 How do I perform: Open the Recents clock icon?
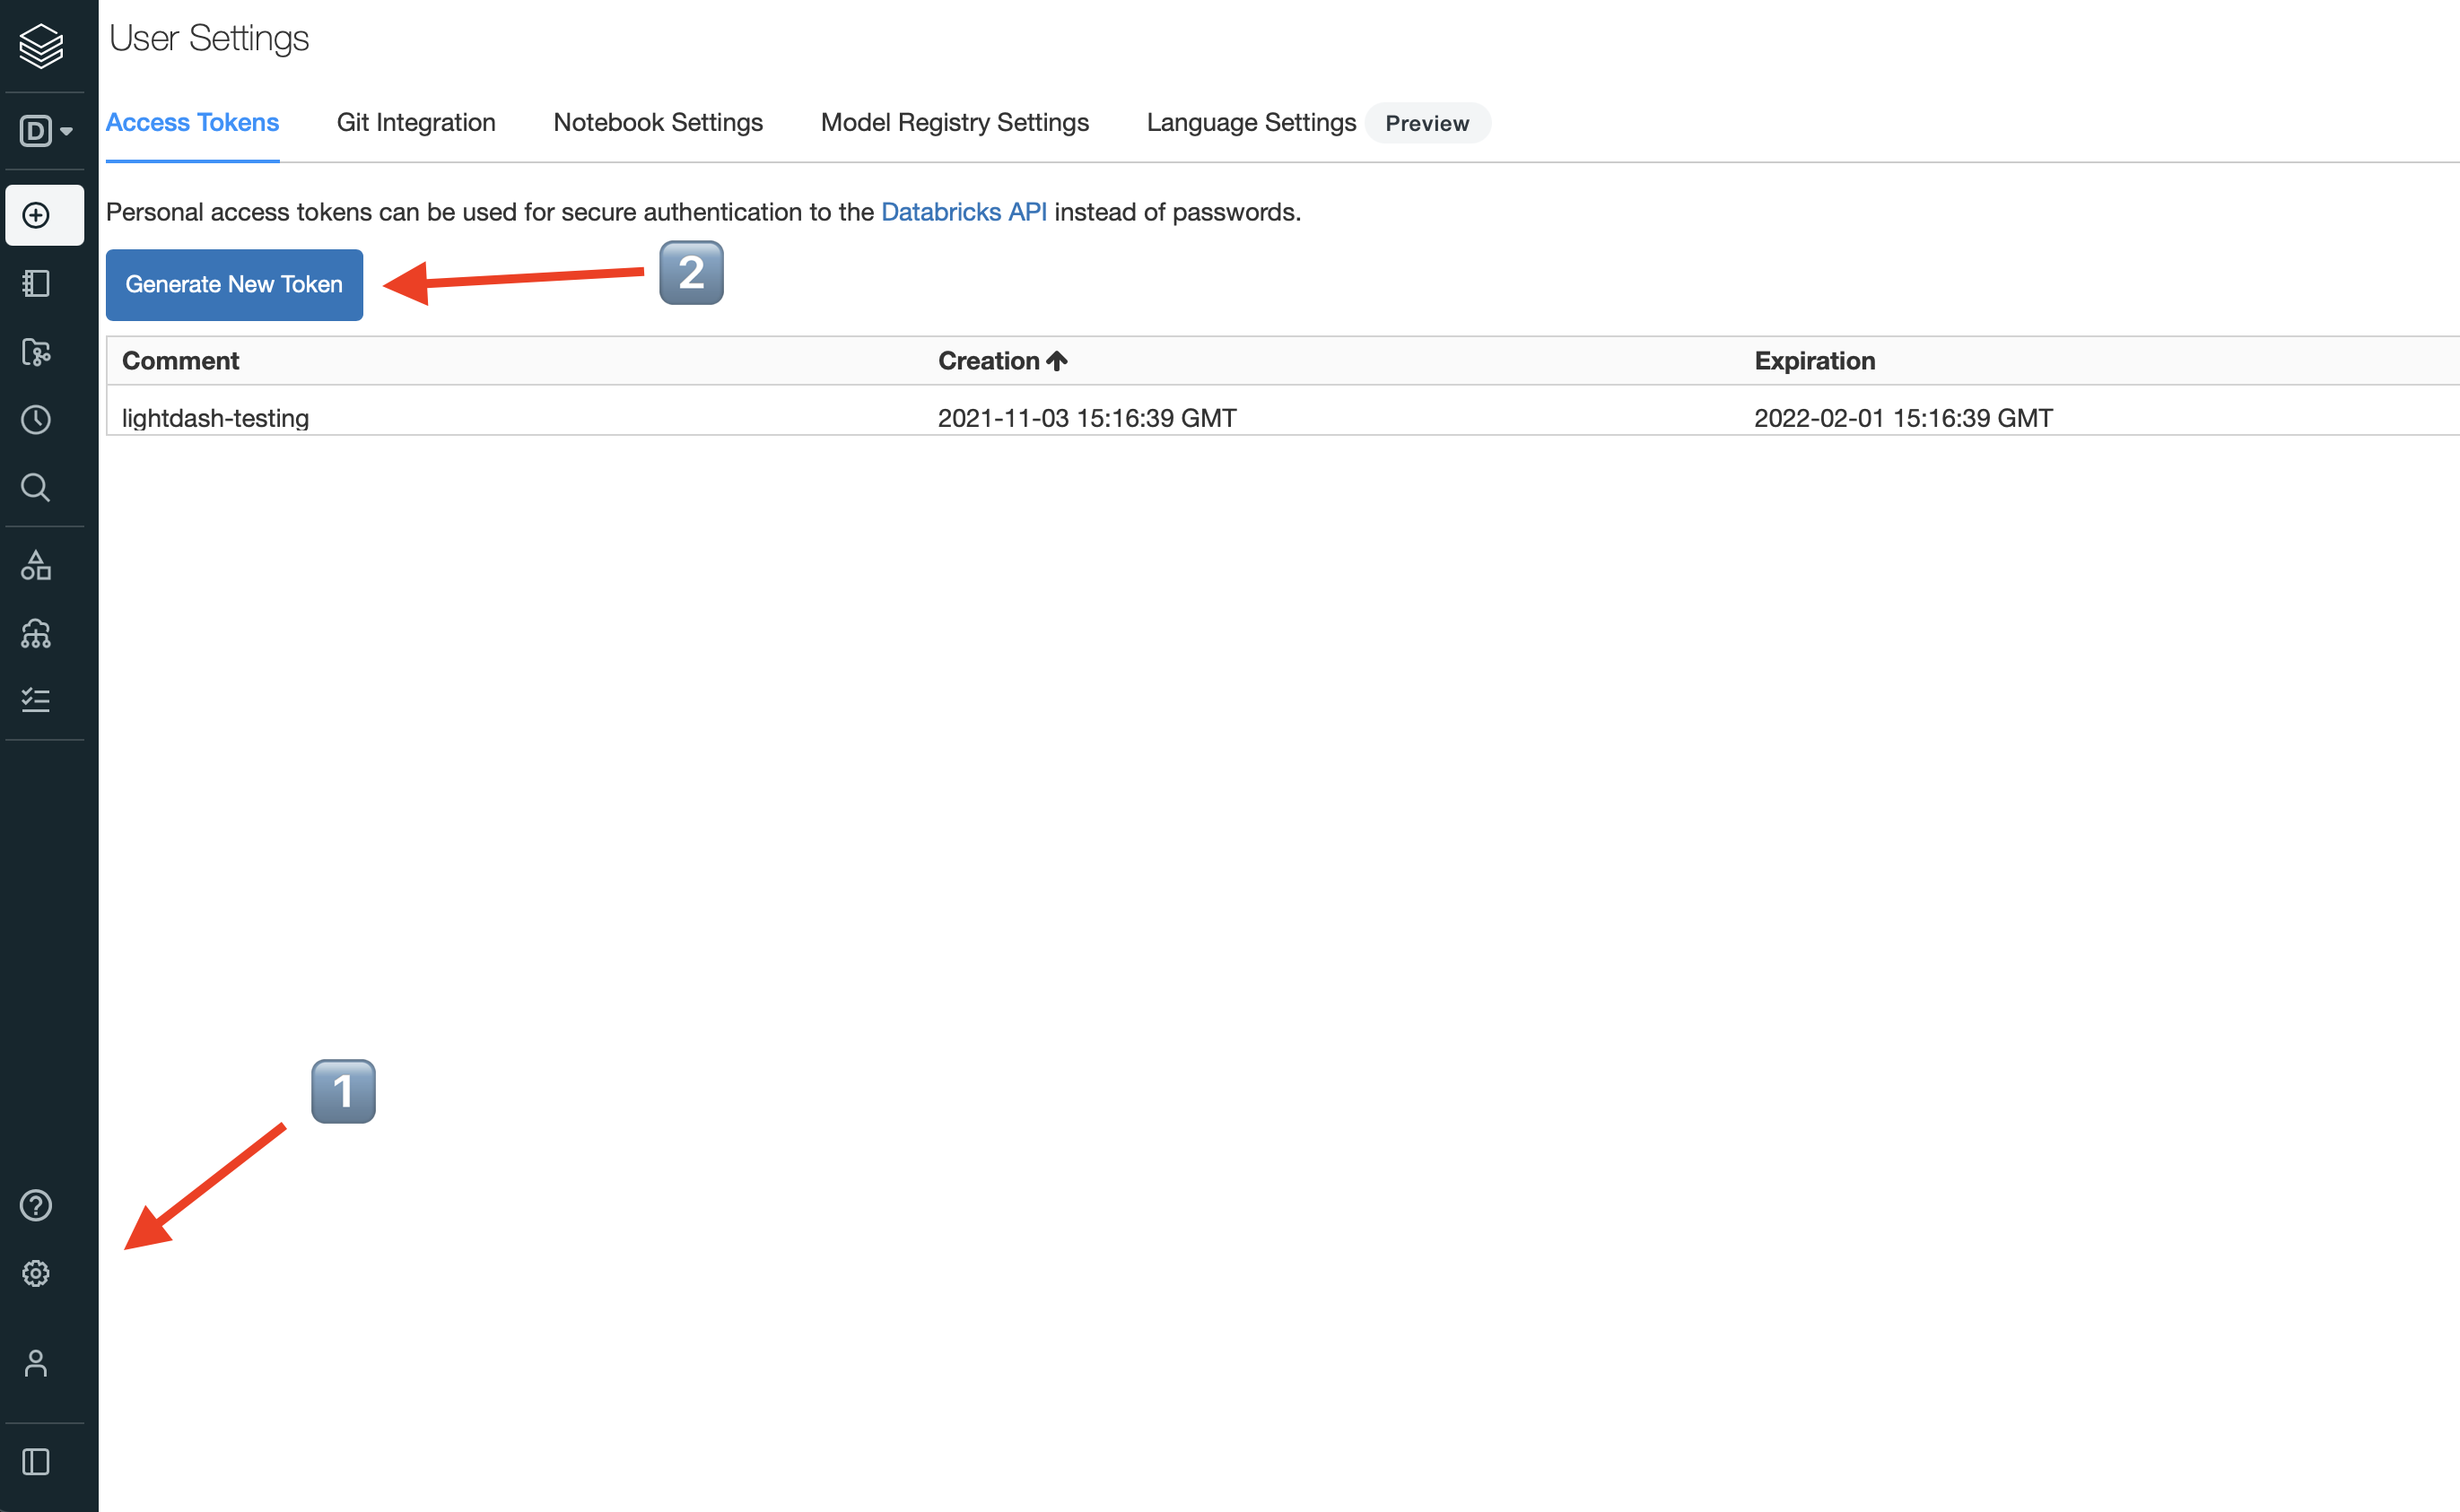37,420
